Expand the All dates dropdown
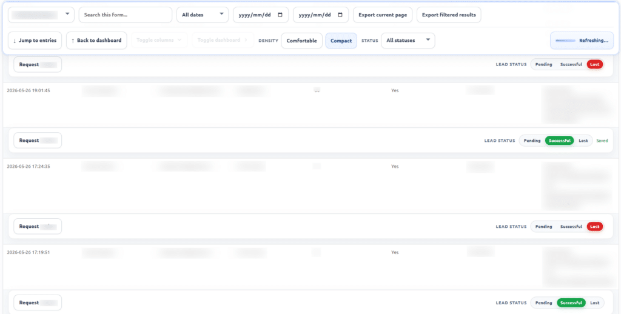 (203, 15)
